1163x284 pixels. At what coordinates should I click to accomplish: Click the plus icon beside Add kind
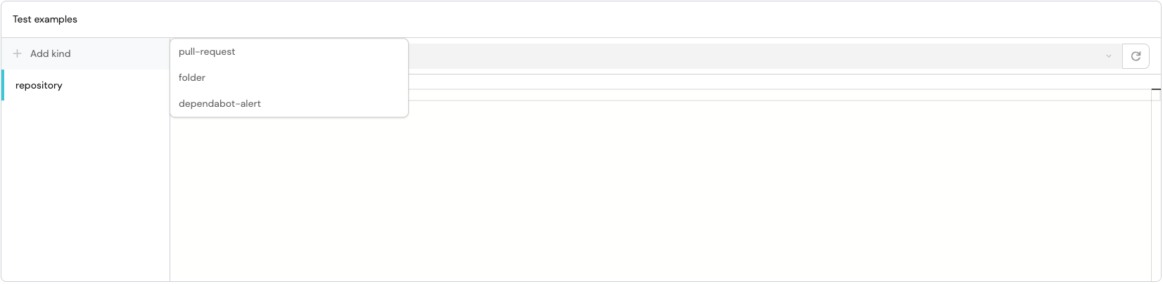(x=18, y=53)
